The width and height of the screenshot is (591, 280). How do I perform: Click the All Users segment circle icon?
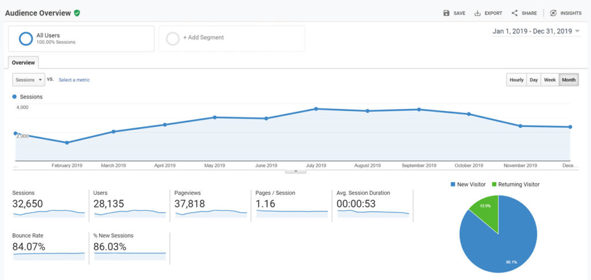point(26,39)
